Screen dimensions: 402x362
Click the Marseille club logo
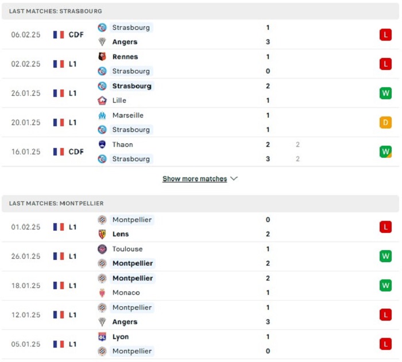click(x=102, y=115)
